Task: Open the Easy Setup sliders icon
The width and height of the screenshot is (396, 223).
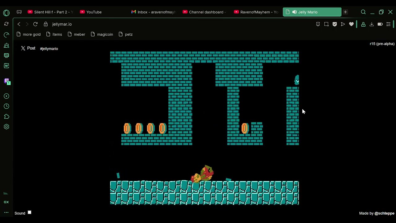Action: click(x=388, y=24)
